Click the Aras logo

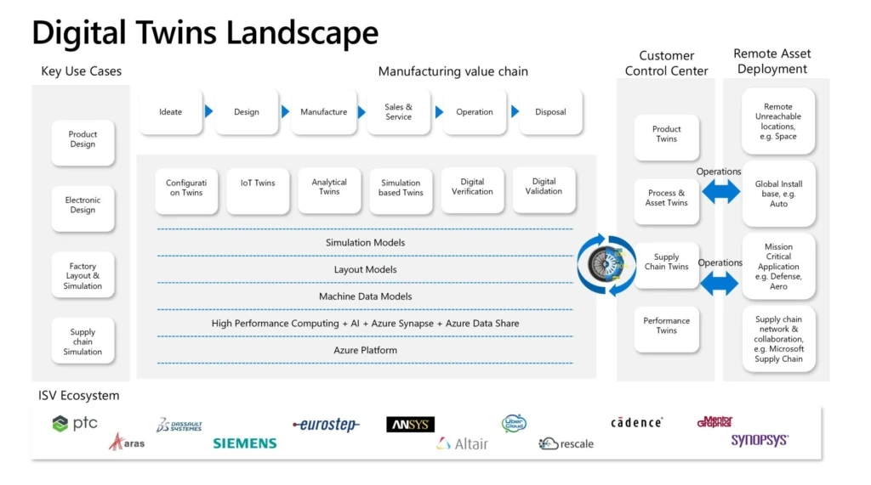127,442
